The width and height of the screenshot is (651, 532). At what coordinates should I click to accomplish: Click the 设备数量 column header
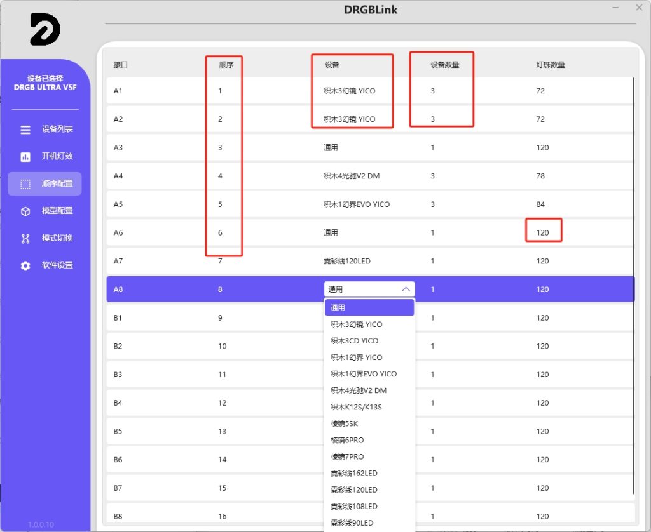tap(444, 65)
